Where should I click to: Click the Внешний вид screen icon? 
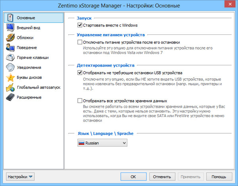[10, 28]
